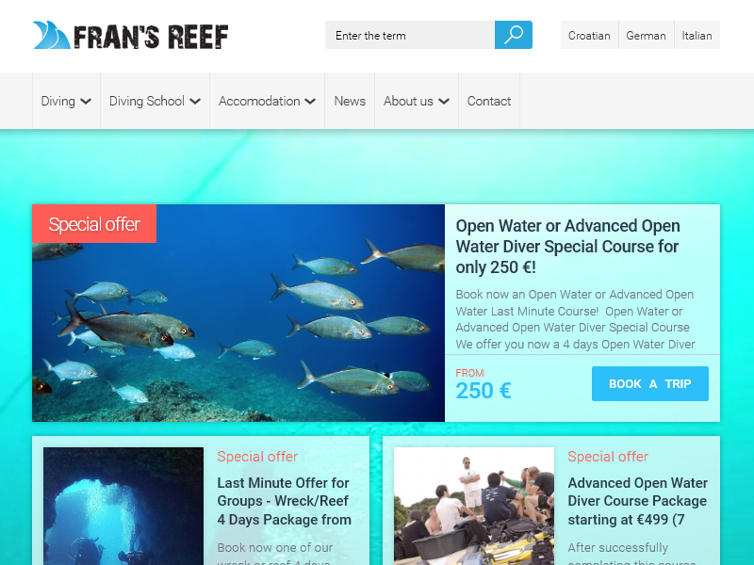This screenshot has height=565, width=754.
Task: Expand the Diving menu chevron
Action: pos(86,102)
